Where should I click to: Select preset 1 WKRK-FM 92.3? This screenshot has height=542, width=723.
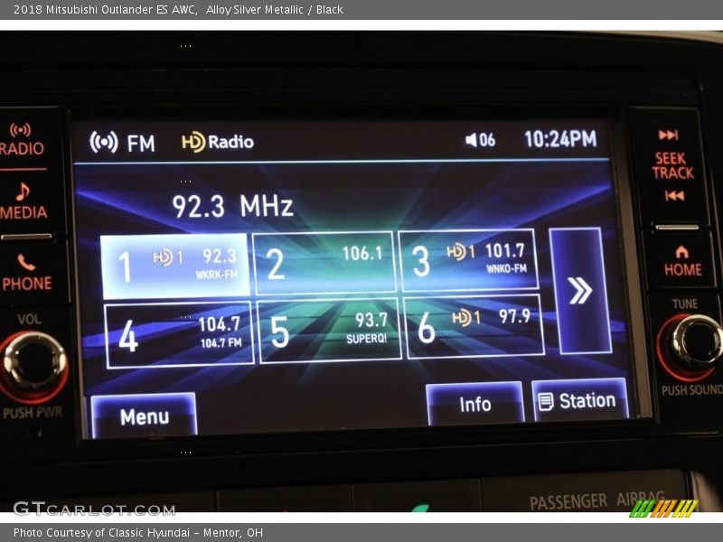pos(175,266)
